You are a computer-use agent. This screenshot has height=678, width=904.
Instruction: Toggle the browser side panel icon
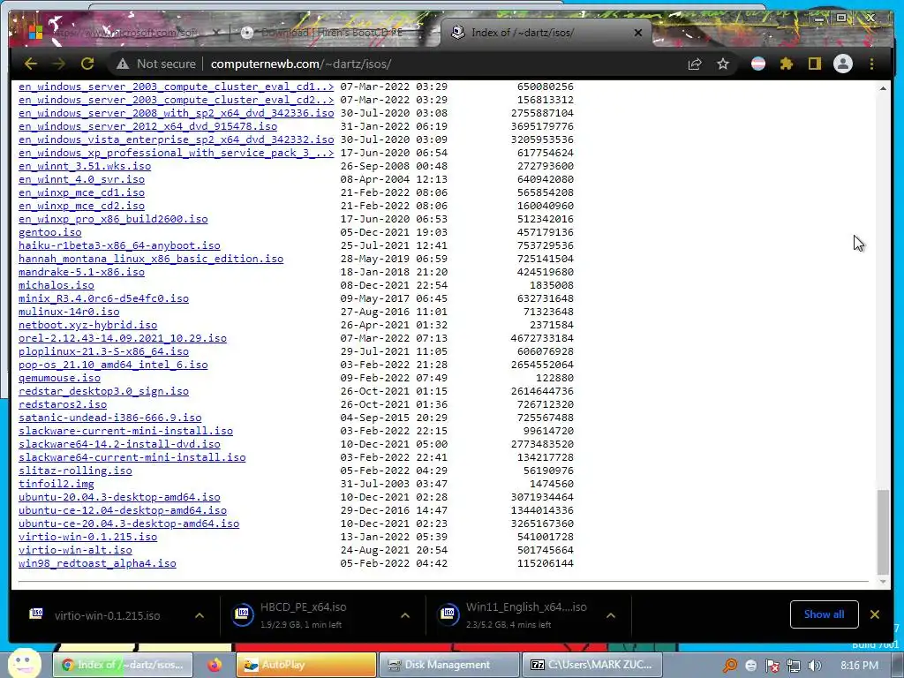[814, 64]
